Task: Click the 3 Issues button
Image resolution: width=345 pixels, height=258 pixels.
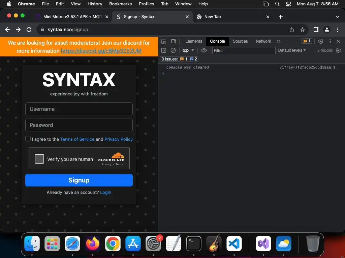Action: click(x=179, y=59)
